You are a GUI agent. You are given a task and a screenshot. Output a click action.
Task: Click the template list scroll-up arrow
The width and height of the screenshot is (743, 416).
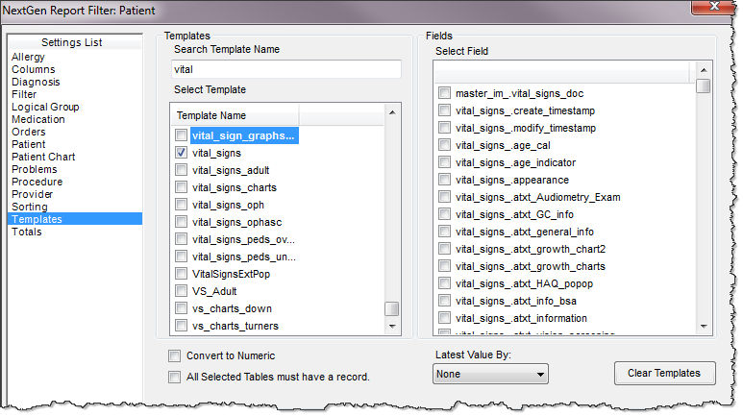[392, 112]
